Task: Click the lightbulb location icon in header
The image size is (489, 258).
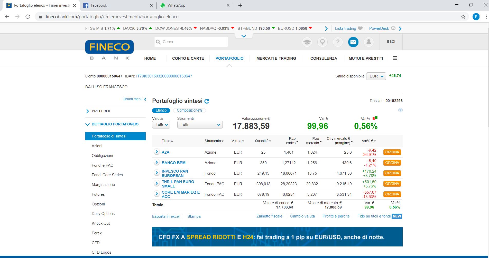Action: point(322,42)
